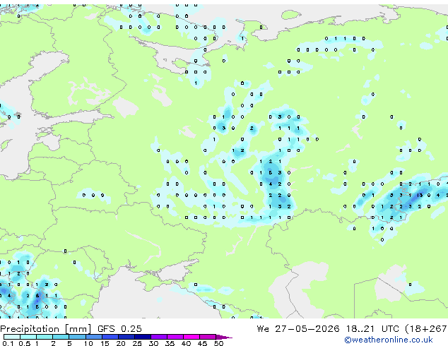Pick the lightest legend swatch 0.1–0.5

12,337
